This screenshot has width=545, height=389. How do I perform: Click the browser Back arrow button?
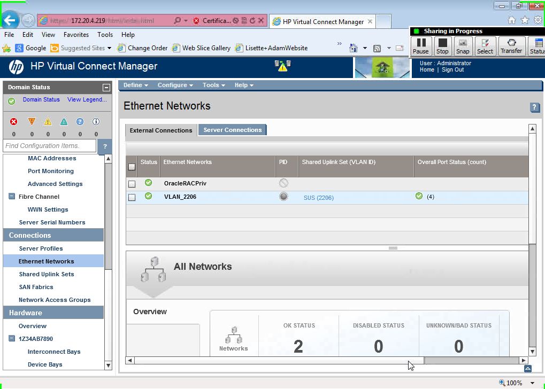[x=10, y=20]
